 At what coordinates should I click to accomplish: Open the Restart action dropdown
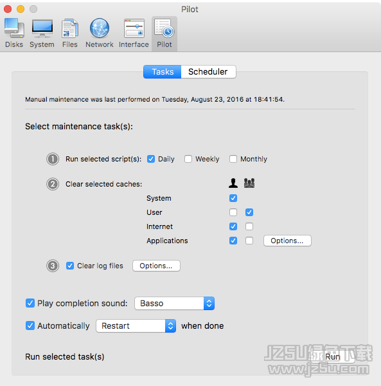136,326
